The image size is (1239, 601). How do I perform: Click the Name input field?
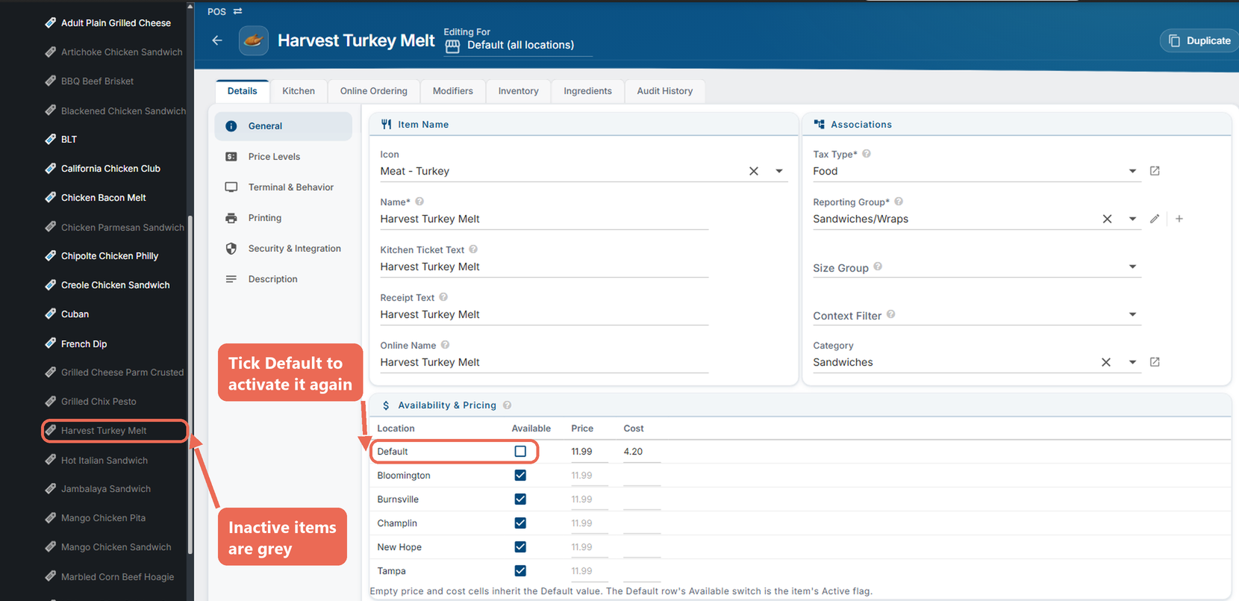point(544,219)
